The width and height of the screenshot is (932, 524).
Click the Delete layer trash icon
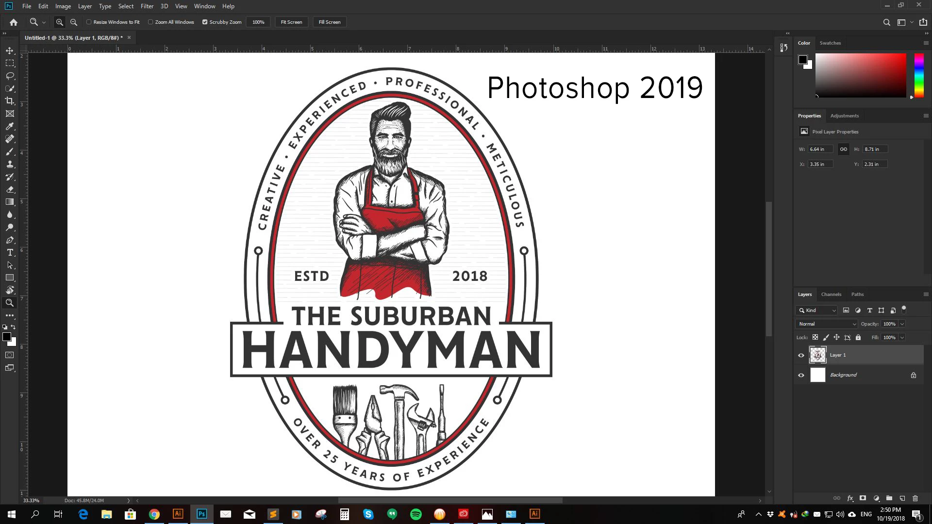coord(915,498)
